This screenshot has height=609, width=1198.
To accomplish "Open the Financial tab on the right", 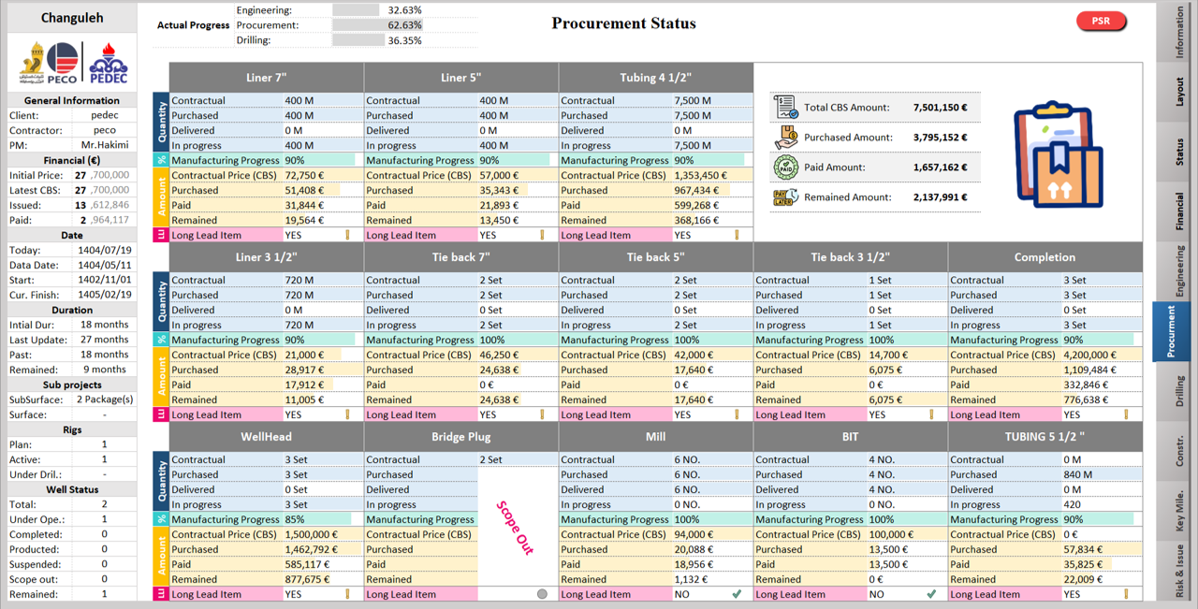I will [1179, 210].
